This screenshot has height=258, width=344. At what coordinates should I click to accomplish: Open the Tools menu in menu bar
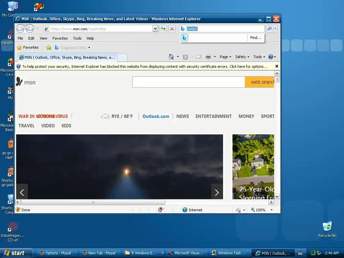[x=77, y=38]
